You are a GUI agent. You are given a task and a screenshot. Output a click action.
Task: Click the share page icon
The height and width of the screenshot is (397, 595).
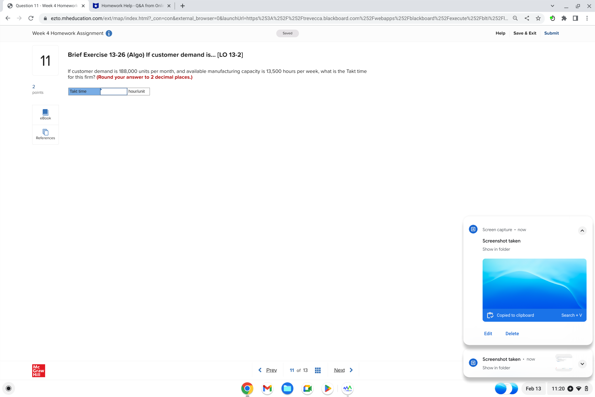[x=527, y=18]
